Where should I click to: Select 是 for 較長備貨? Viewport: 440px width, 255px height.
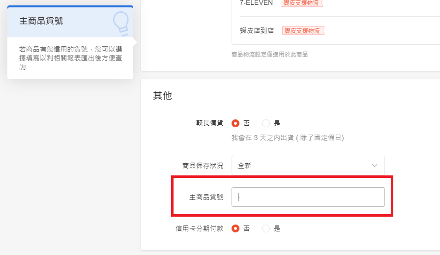click(266, 123)
